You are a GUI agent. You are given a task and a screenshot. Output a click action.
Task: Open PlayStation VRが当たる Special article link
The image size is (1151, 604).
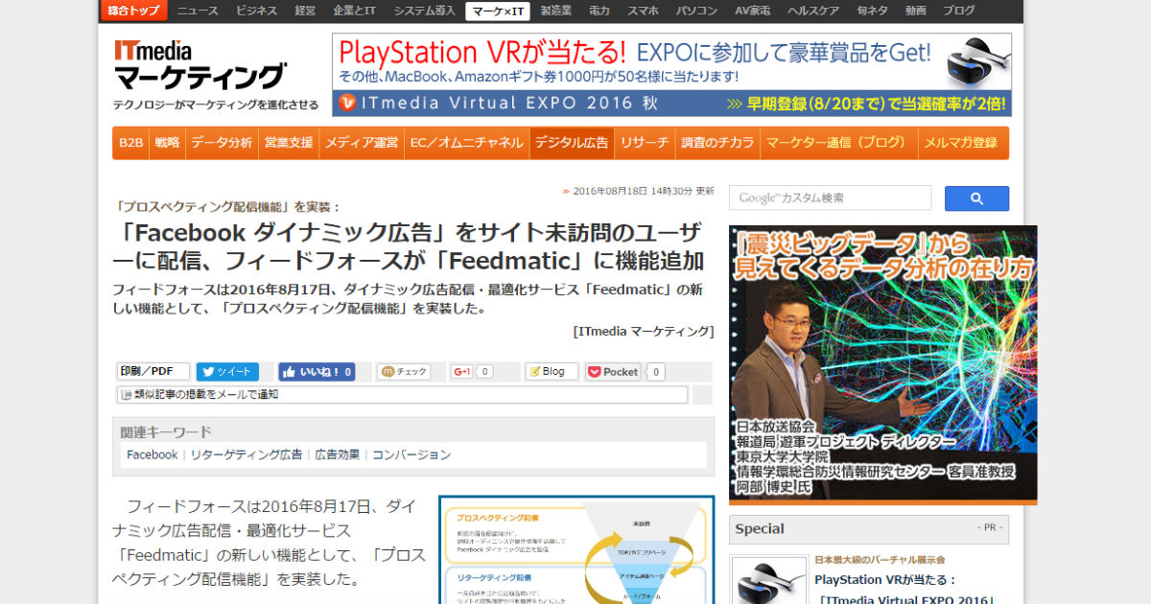tap(904, 589)
